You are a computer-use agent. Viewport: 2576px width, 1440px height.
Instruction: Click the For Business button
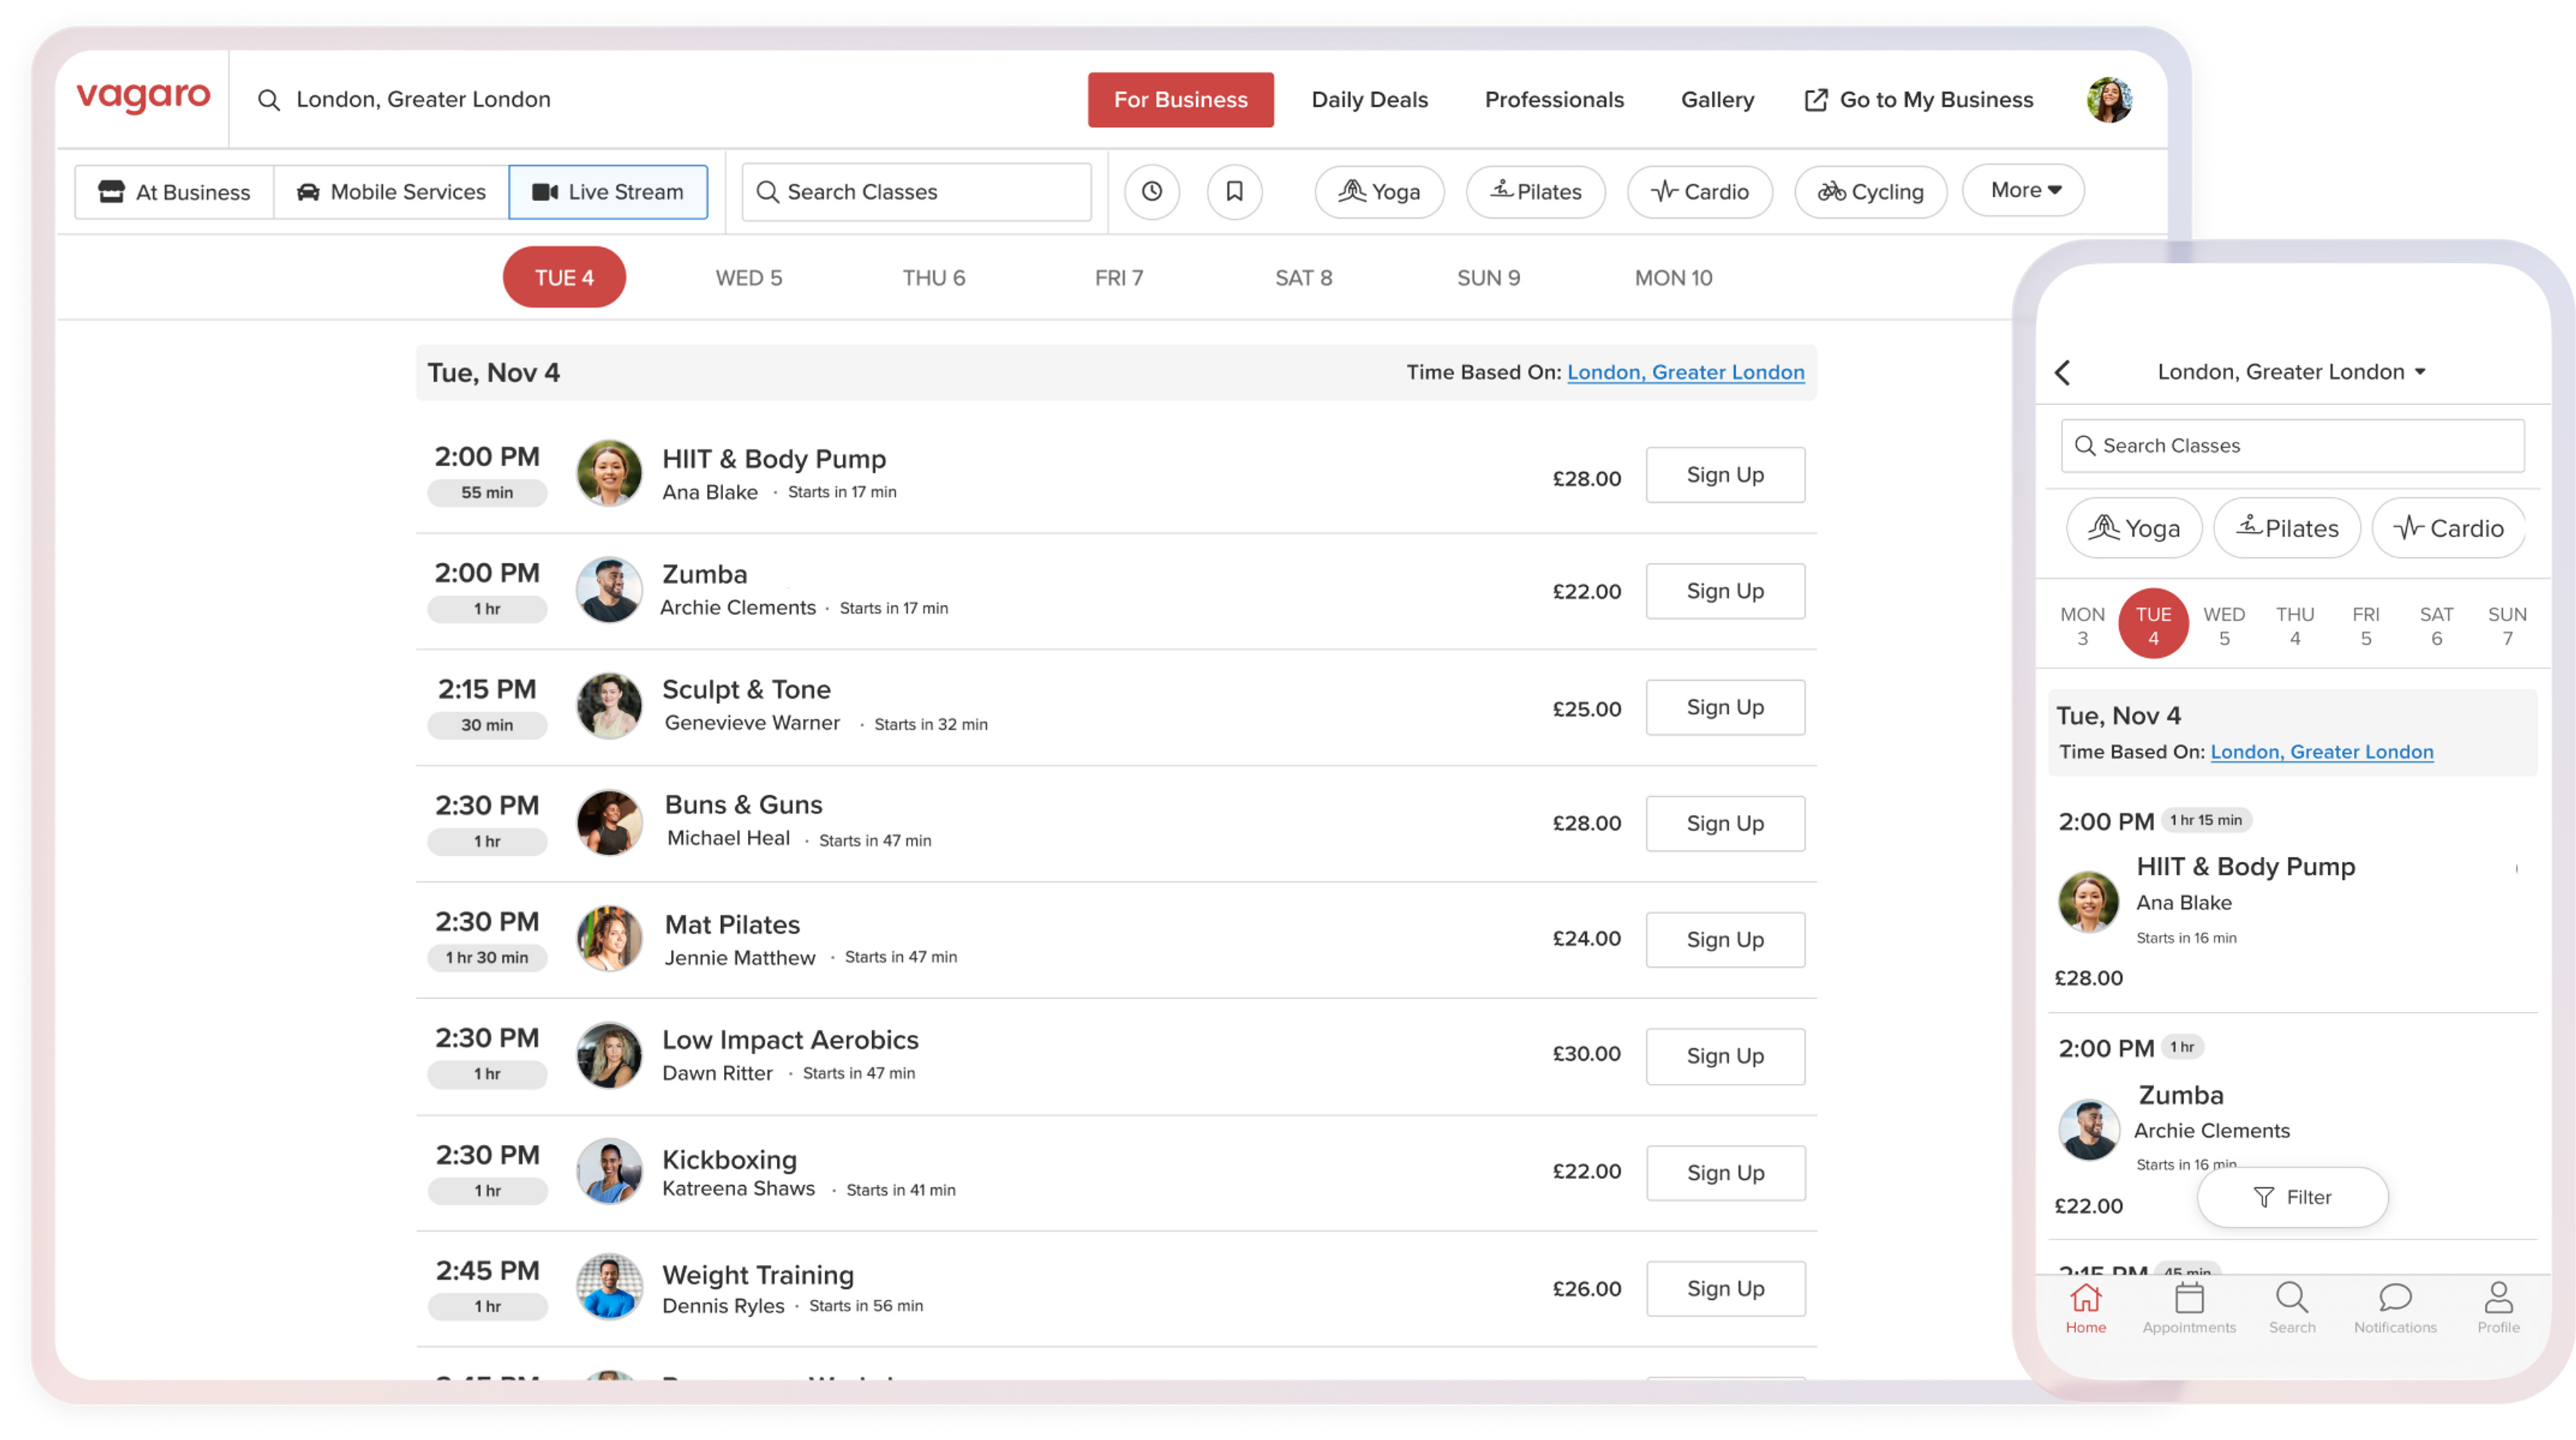(x=1181, y=100)
